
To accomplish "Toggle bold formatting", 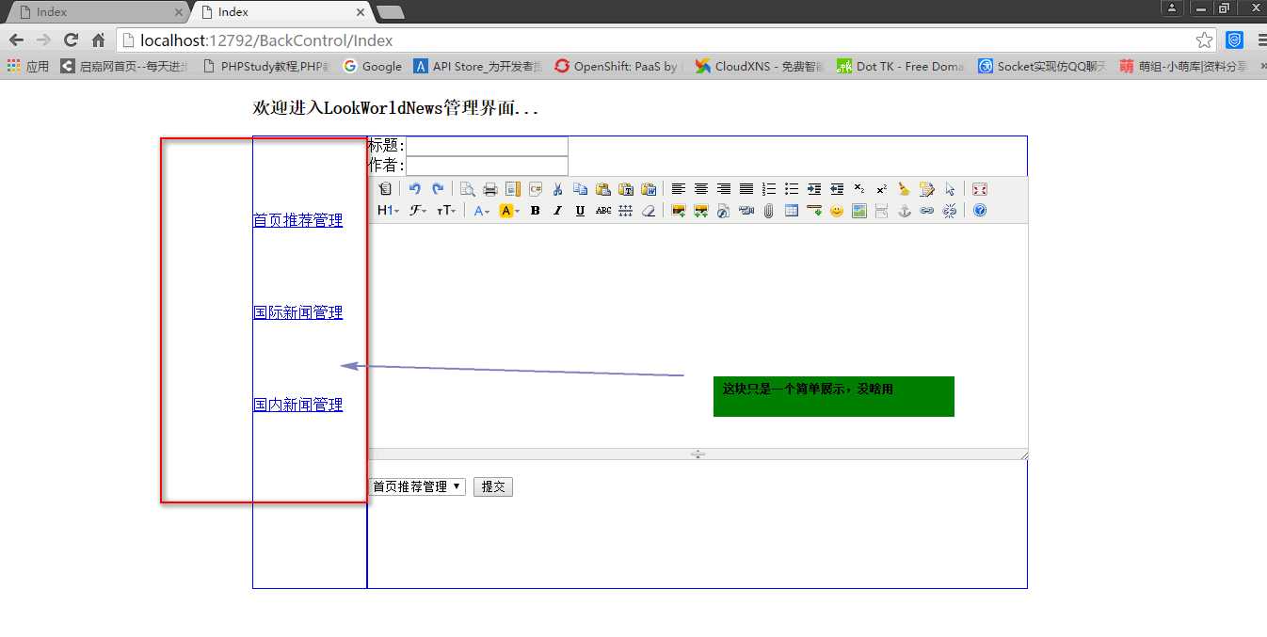I will (x=536, y=211).
